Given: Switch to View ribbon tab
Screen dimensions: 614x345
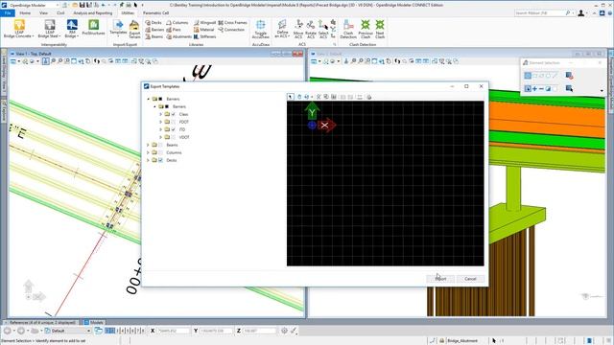Looking at the screenshot, I should 43,12.
